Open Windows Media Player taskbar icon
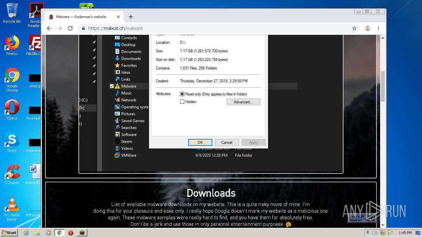Viewport: 422px width, 237px height. pyautogui.click(x=48, y=233)
